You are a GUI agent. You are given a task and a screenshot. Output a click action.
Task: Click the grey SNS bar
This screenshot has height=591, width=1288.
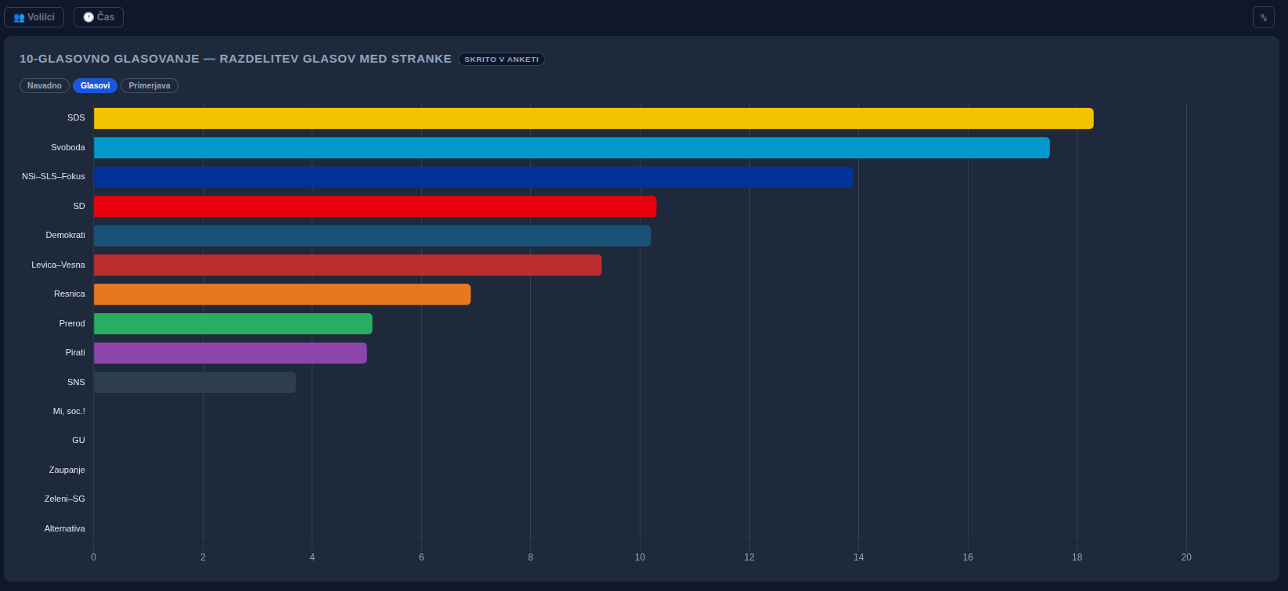pos(195,383)
